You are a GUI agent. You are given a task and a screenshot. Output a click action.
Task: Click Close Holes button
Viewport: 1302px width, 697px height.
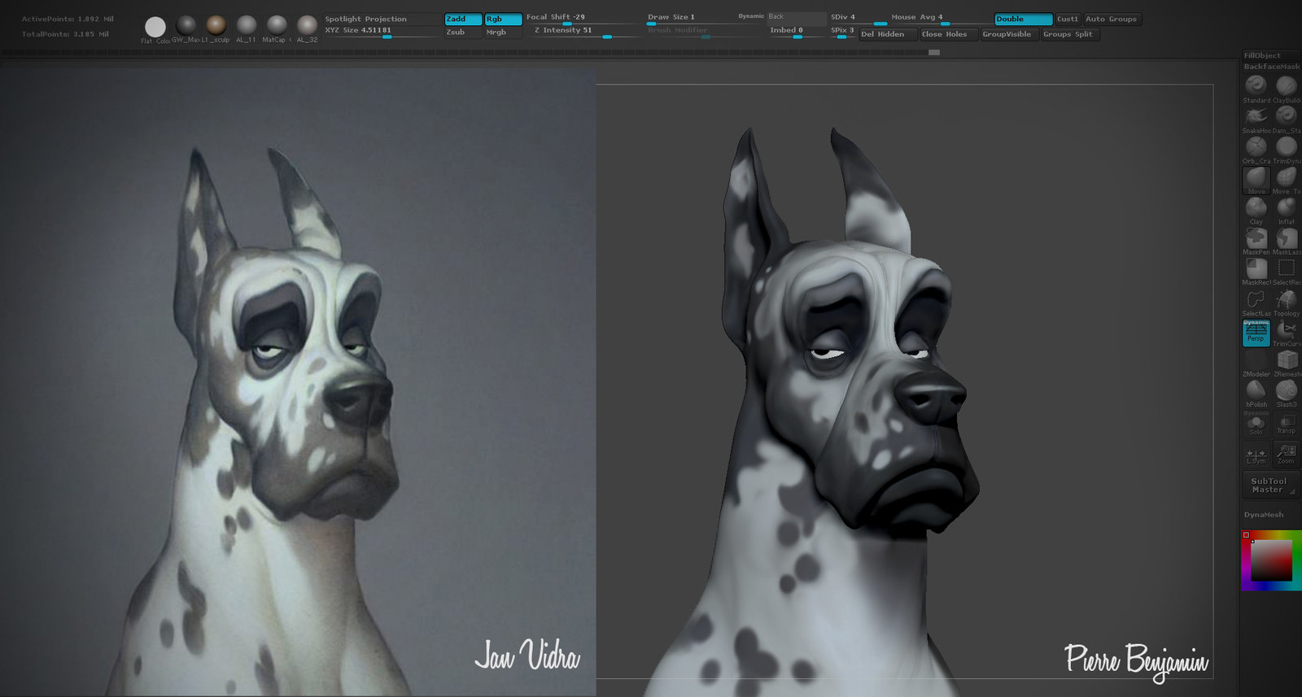tap(948, 34)
